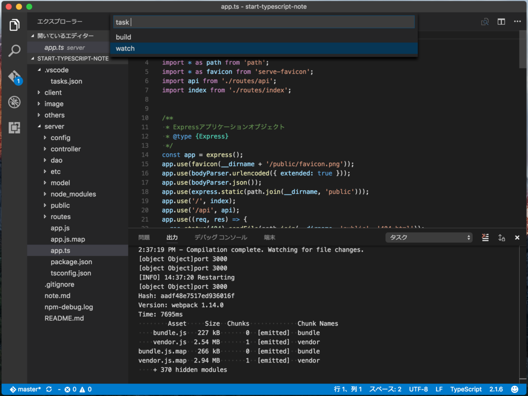Select the build task option
The height and width of the screenshot is (396, 528).
click(x=263, y=37)
